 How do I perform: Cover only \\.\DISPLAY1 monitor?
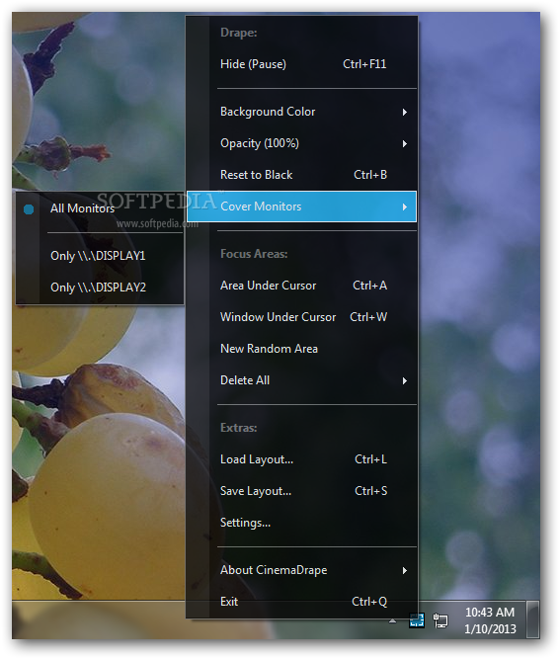coord(100,256)
